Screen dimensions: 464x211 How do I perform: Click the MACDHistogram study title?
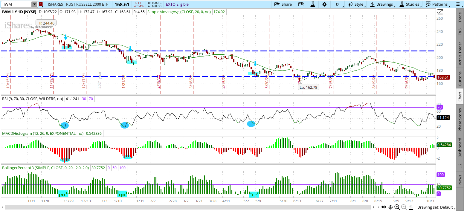coord(43,134)
